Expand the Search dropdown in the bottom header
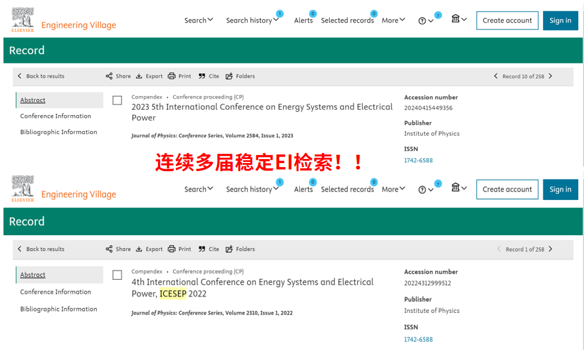Screen dimensions: 584x355 (x=199, y=189)
